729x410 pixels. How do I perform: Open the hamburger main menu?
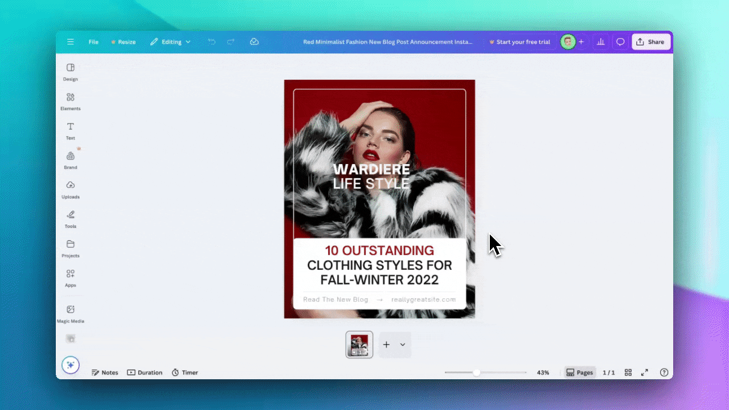click(71, 42)
